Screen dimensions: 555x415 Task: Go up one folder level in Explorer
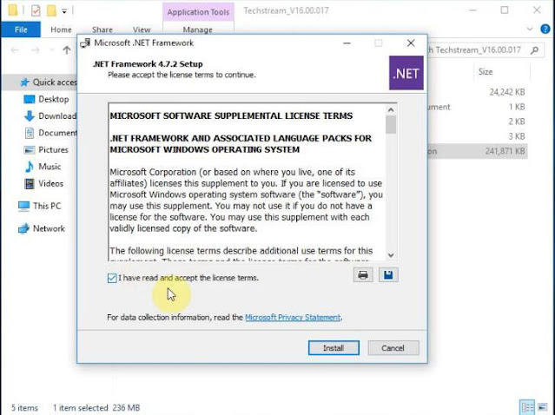67,50
